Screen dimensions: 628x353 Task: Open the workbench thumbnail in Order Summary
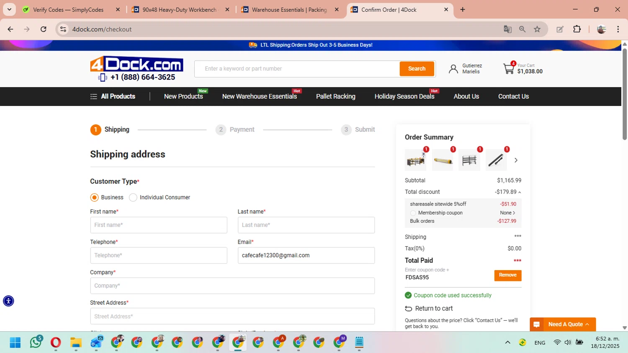click(x=416, y=160)
